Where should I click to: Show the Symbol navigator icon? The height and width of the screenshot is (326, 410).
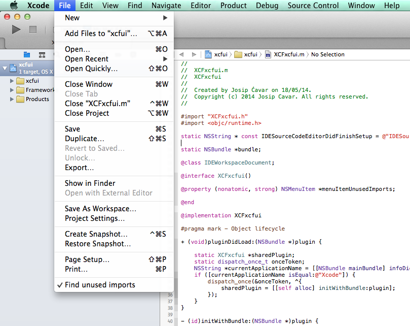42,55
